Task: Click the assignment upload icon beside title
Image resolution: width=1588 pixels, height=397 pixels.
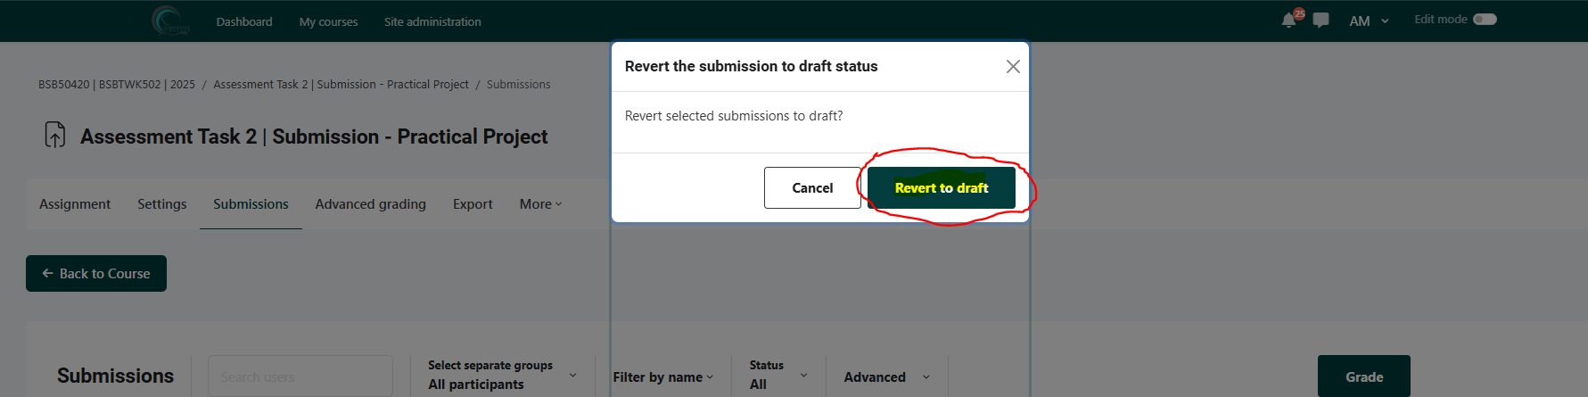Action: 55,136
